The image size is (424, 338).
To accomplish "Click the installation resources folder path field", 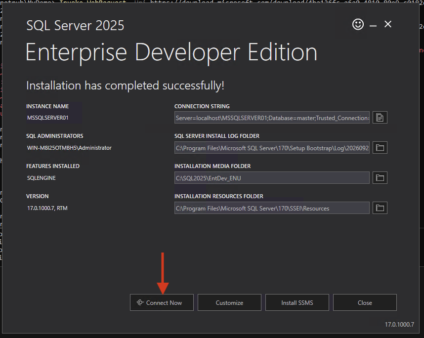I will click(272, 208).
